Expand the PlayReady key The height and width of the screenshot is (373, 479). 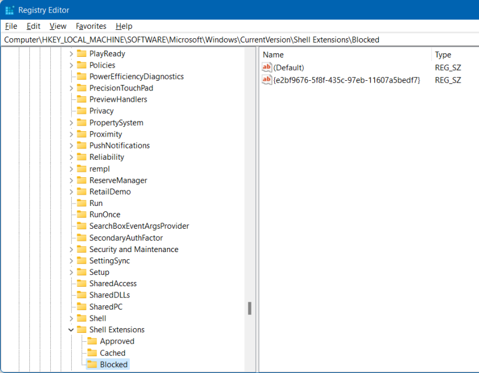pos(71,54)
